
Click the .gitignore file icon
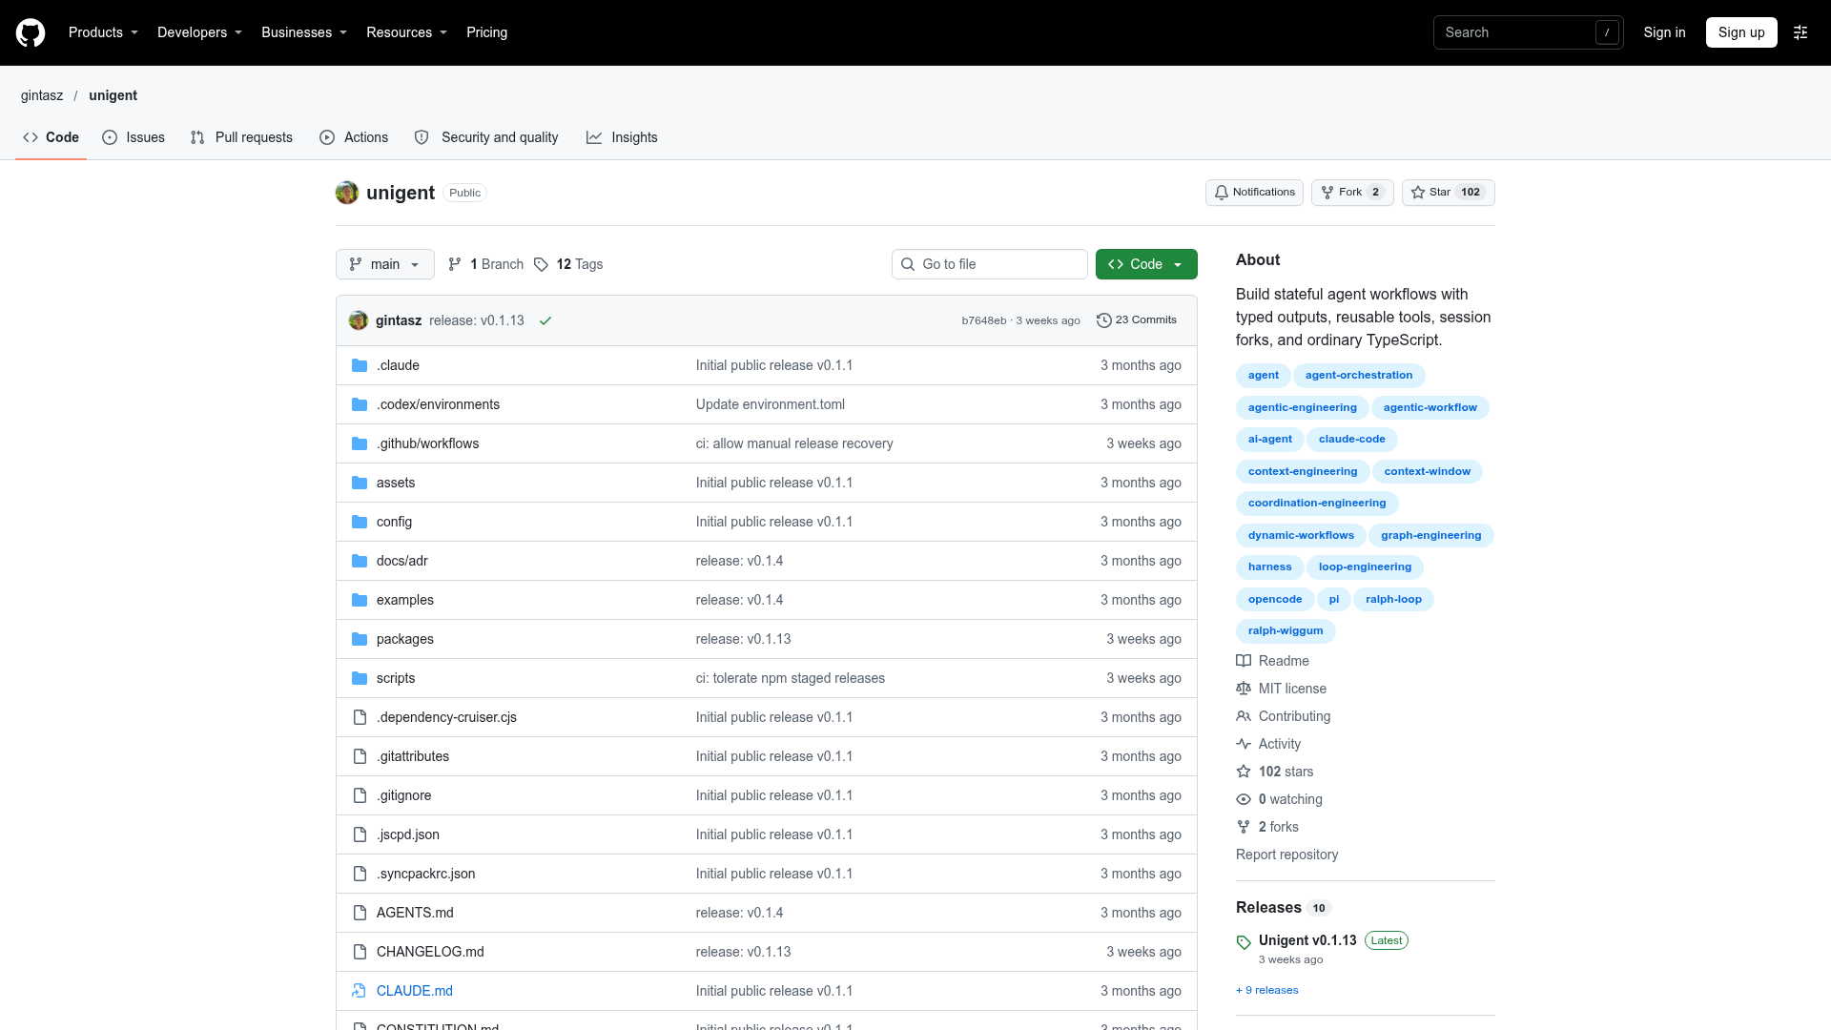pyautogui.click(x=360, y=795)
